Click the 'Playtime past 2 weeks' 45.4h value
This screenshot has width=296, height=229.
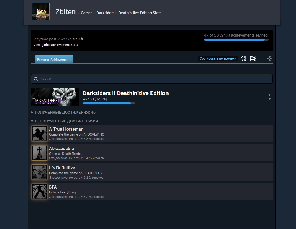pyautogui.click(x=78, y=39)
